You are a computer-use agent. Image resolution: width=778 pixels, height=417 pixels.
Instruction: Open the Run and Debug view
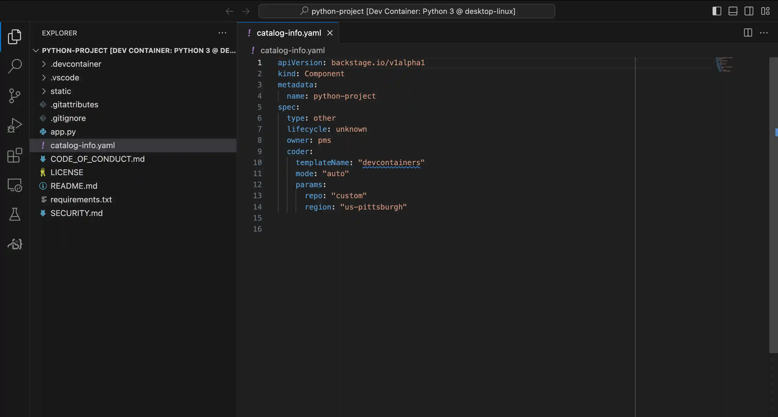pyautogui.click(x=14, y=125)
